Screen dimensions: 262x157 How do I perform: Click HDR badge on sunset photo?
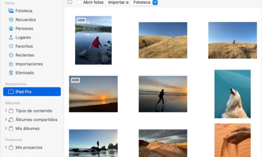click(75, 80)
